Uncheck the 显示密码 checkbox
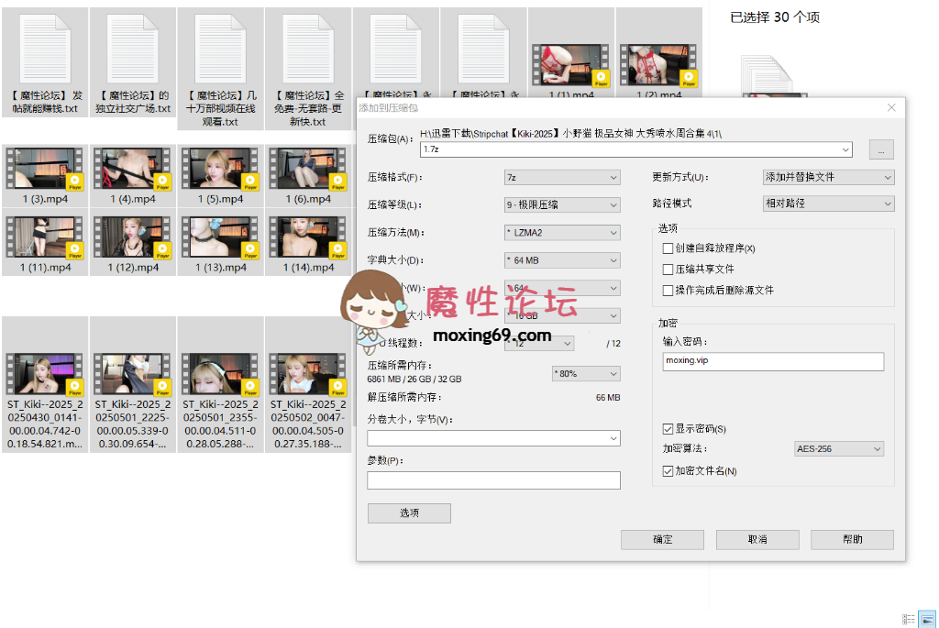The image size is (939, 628). coord(668,429)
